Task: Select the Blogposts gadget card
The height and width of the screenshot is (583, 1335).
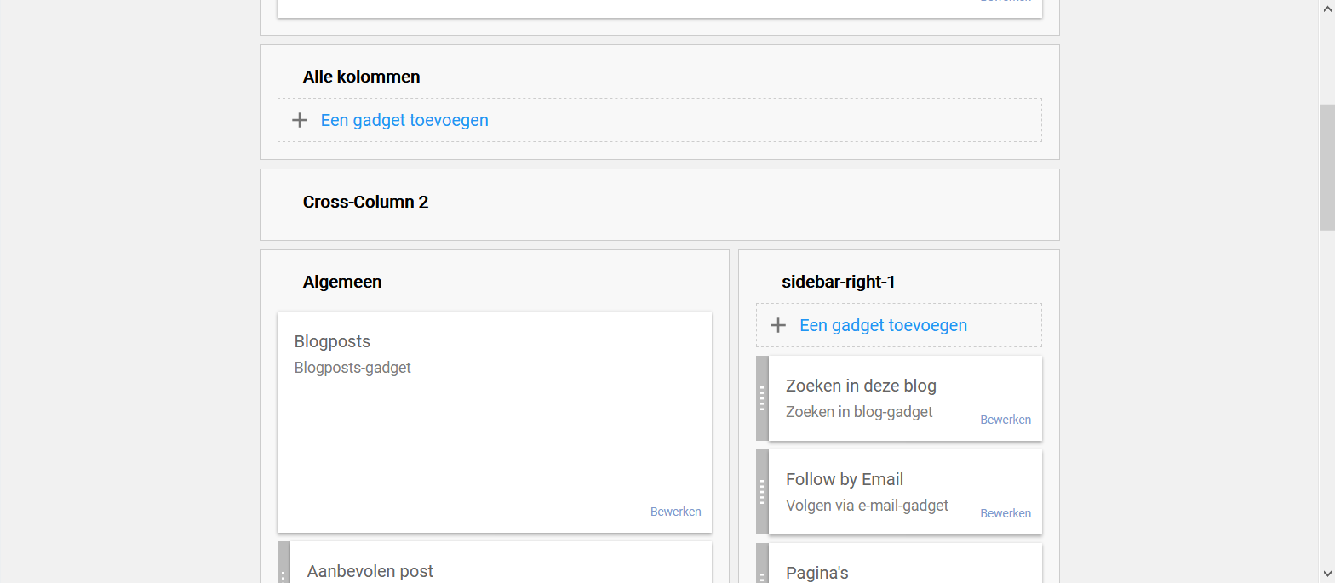Action: click(495, 422)
